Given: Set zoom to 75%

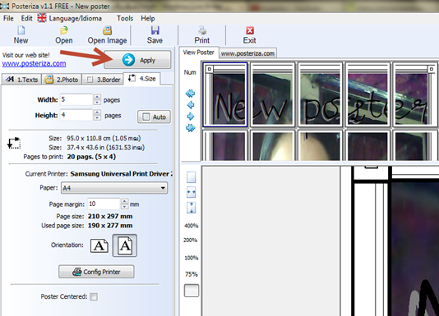Looking at the screenshot, I should pos(192,274).
